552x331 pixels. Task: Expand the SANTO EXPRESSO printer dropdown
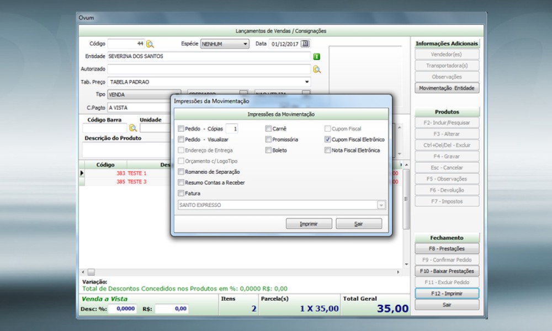(x=381, y=205)
